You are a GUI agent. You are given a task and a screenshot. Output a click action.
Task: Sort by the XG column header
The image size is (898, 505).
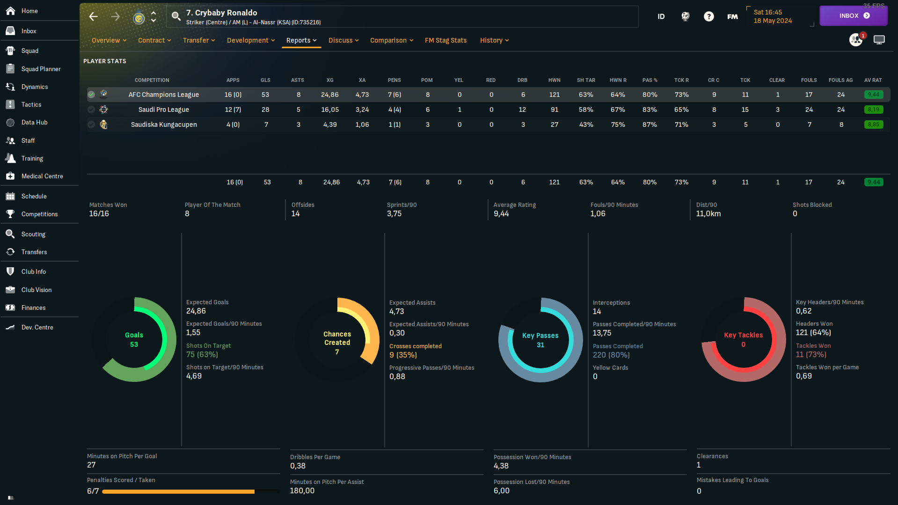330,80
